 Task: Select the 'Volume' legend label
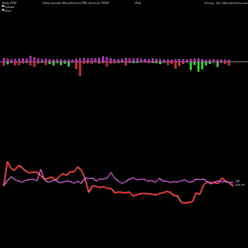point(9,7)
